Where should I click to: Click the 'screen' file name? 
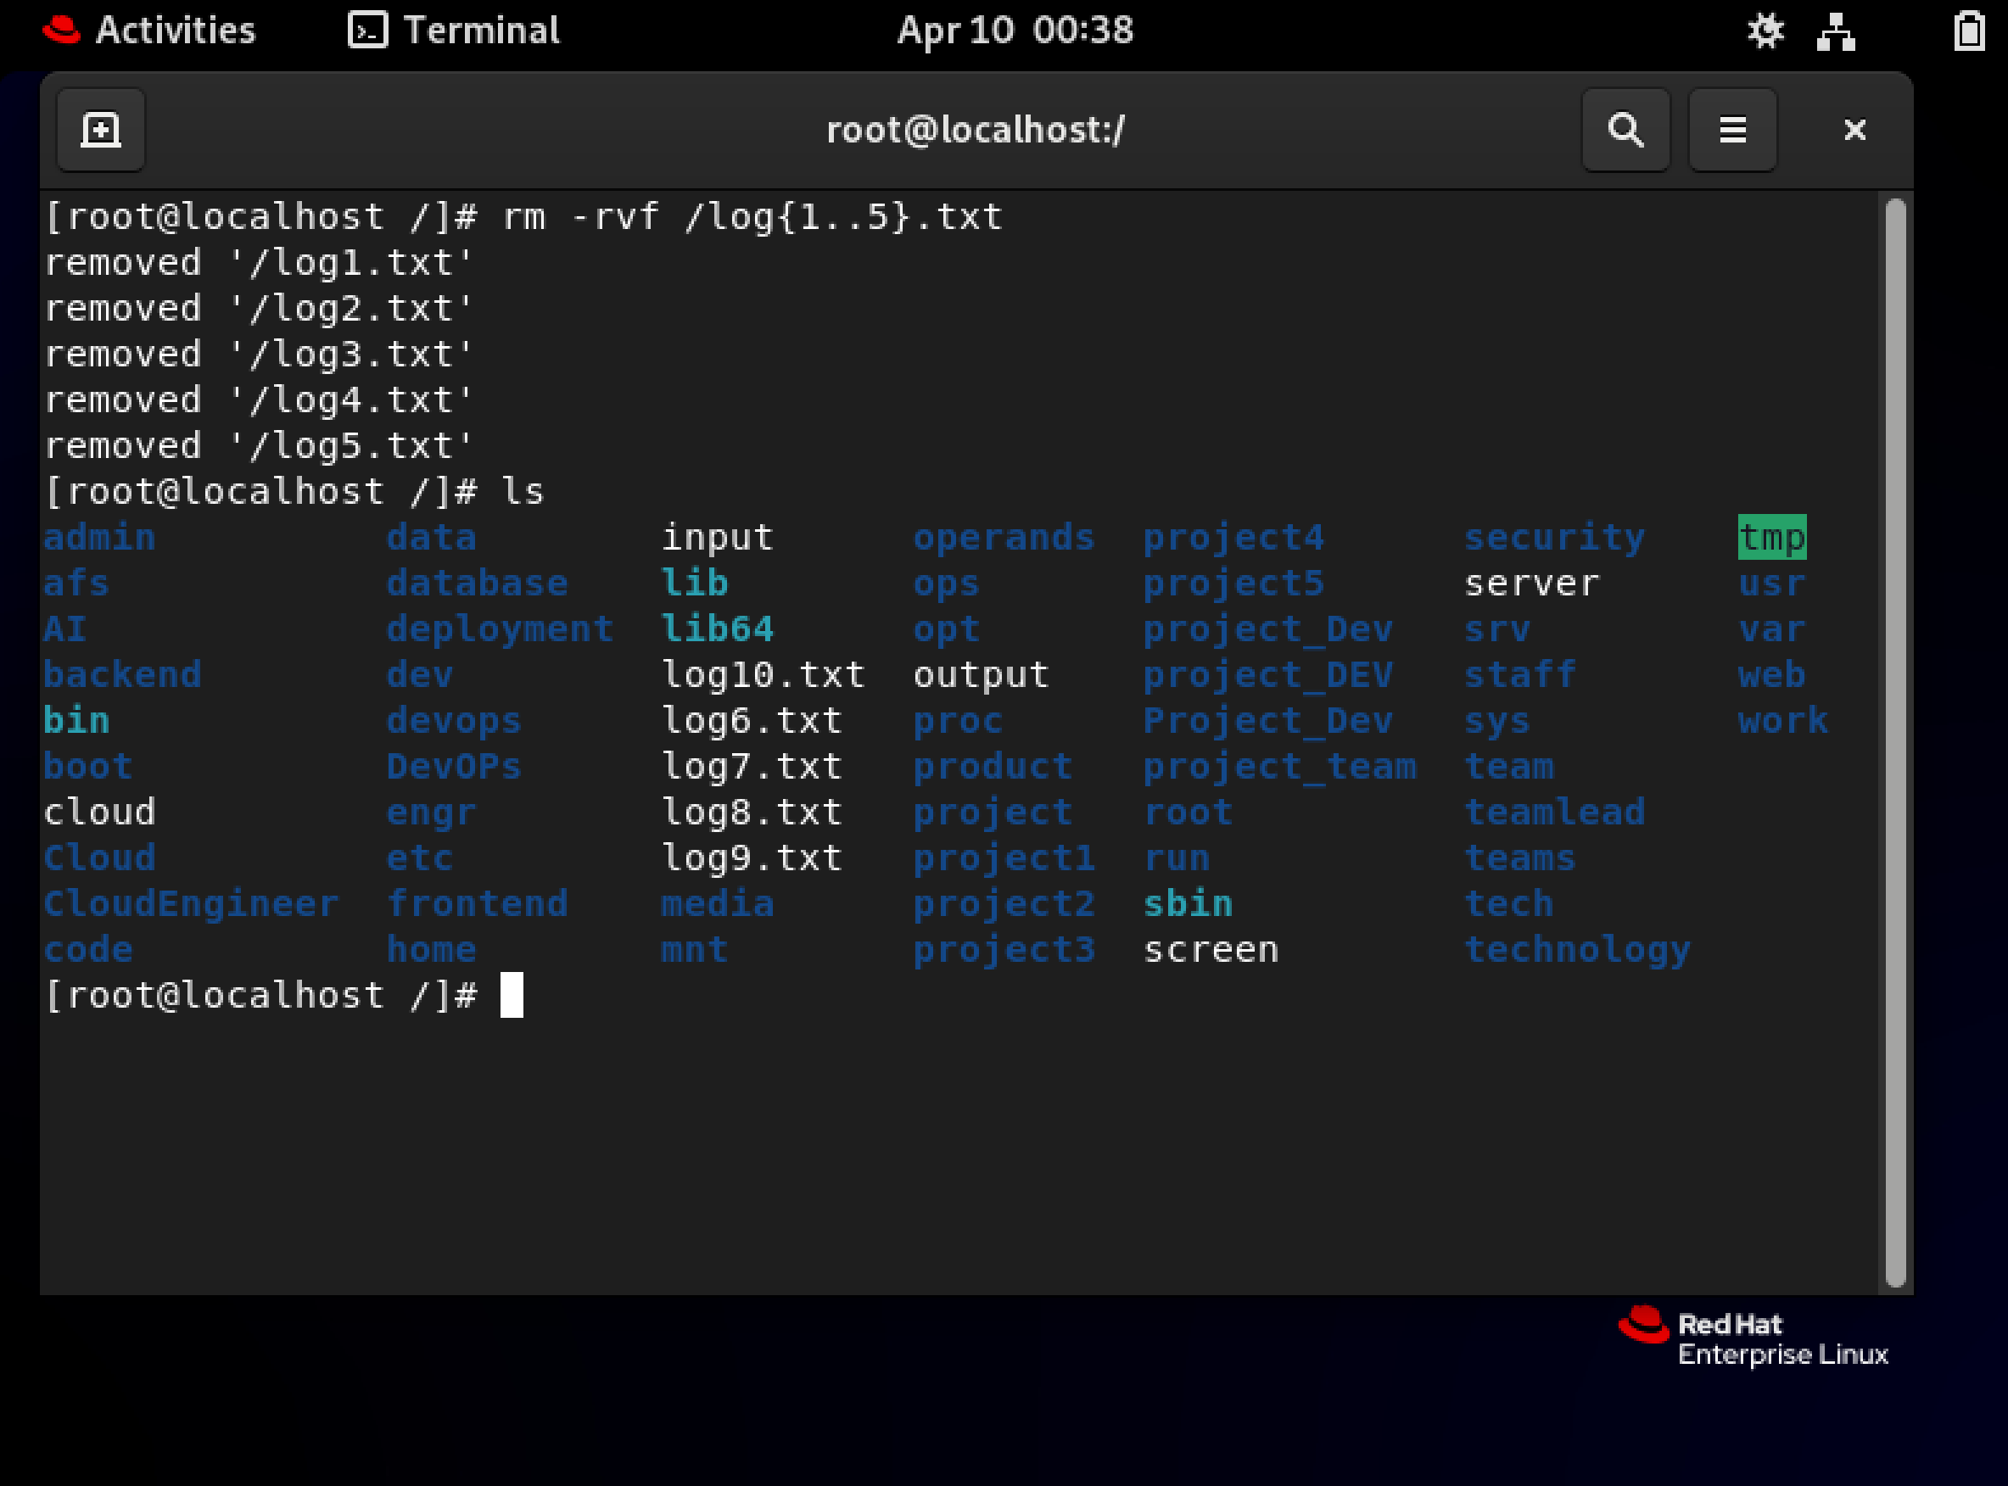tap(1211, 950)
